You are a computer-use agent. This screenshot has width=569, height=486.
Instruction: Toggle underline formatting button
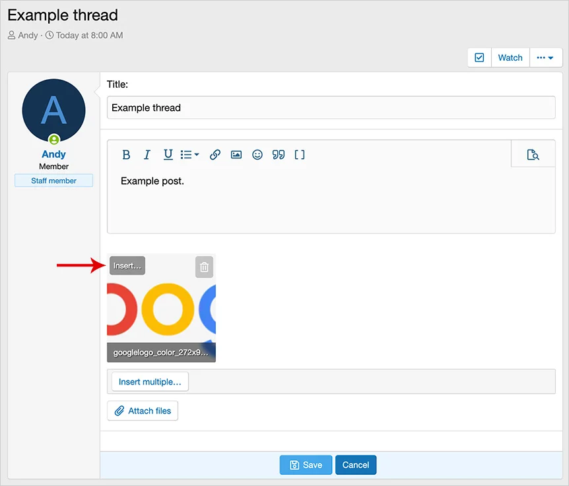[168, 155]
